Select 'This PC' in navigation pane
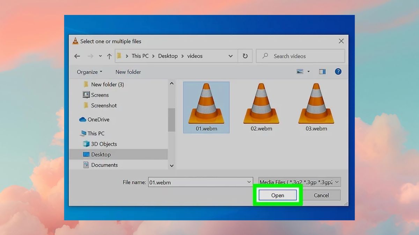This screenshot has height=235, width=419. (96, 133)
